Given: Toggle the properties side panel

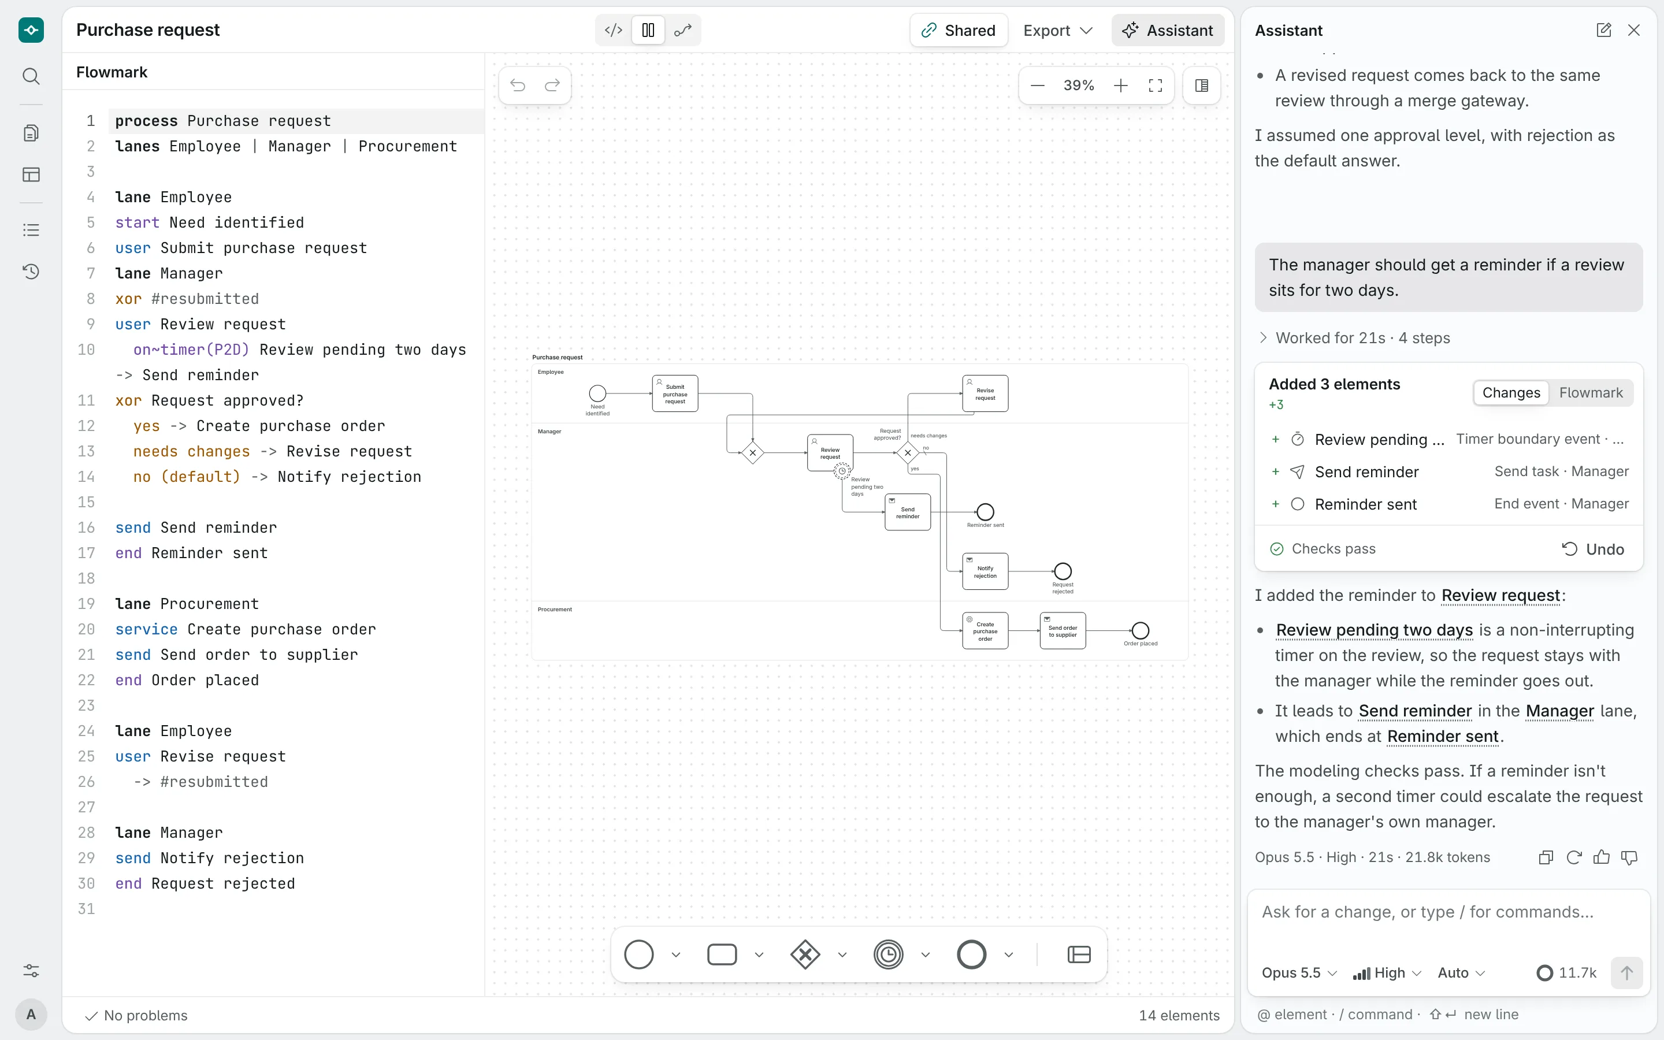Looking at the screenshot, I should (x=1202, y=86).
